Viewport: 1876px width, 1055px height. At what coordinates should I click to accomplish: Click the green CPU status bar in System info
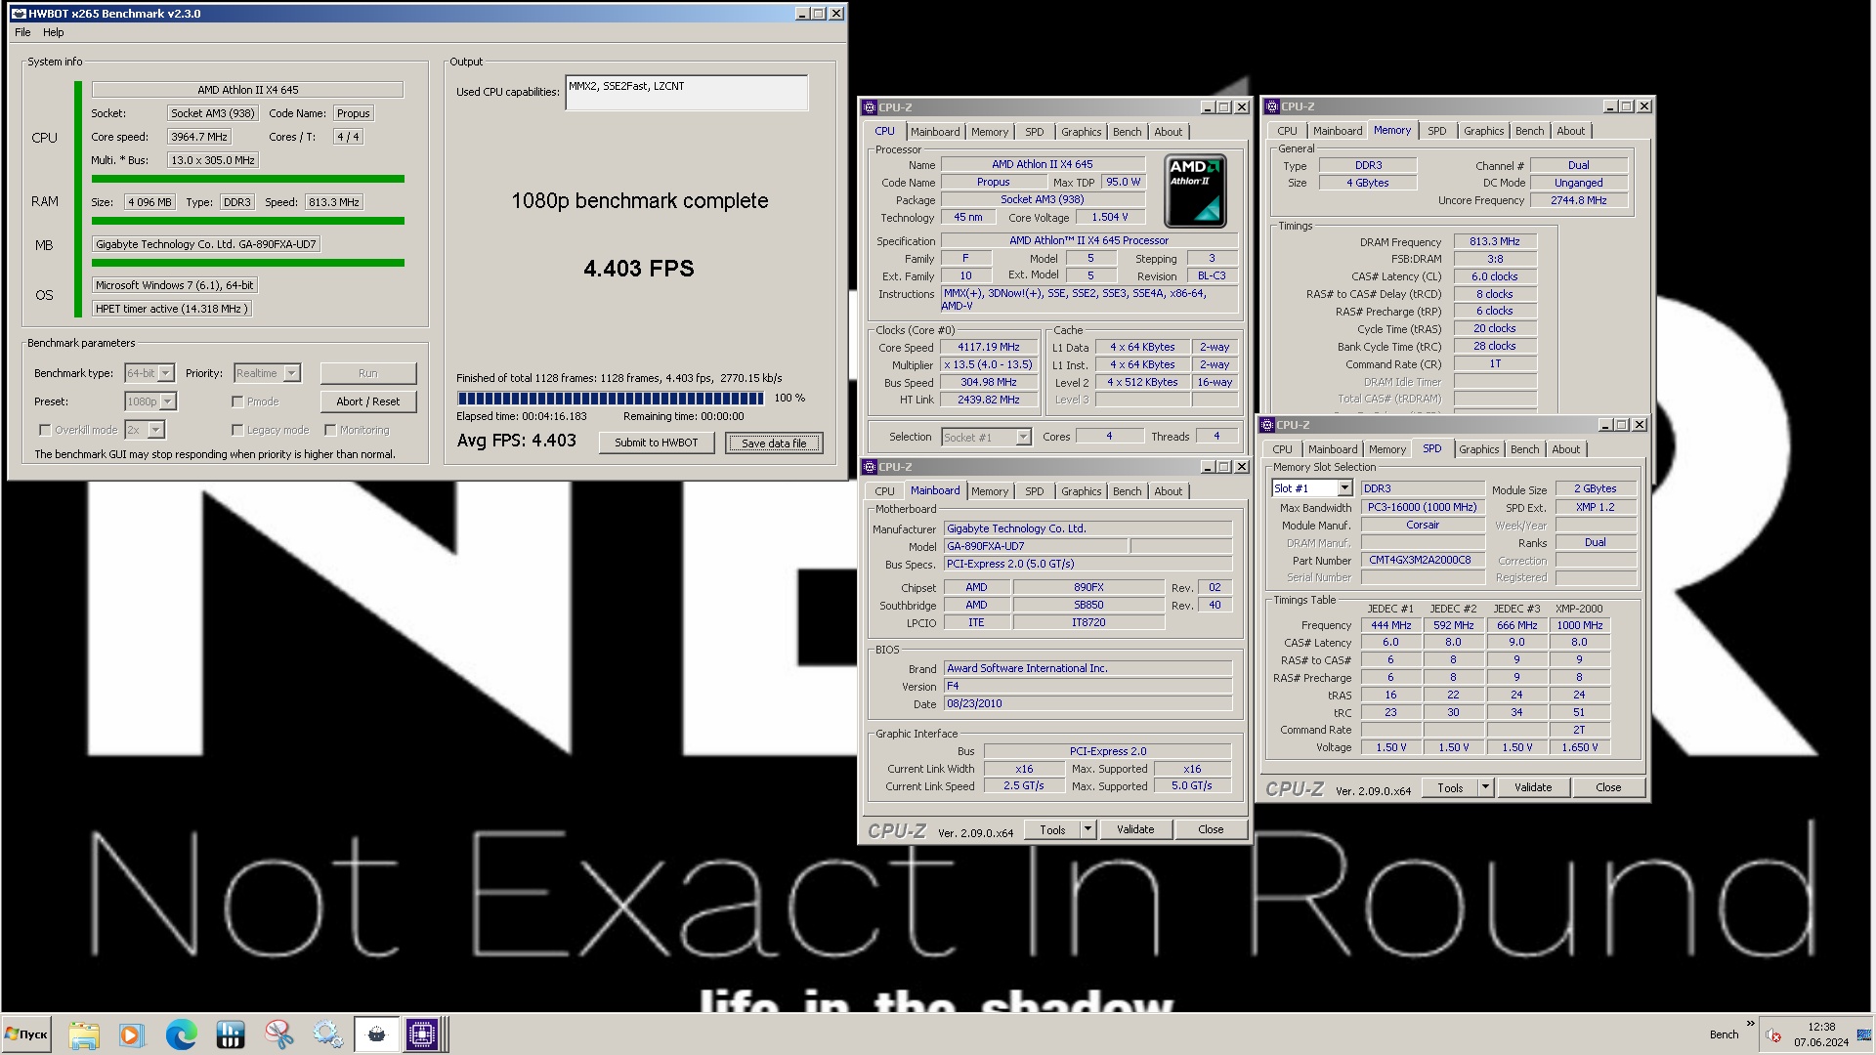248,179
